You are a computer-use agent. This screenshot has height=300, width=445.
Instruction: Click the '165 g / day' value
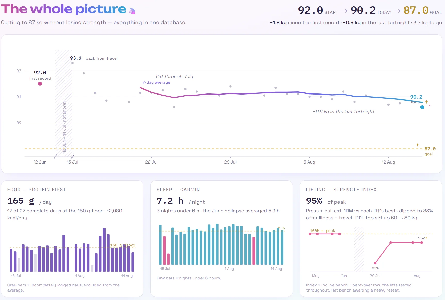tap(29, 201)
